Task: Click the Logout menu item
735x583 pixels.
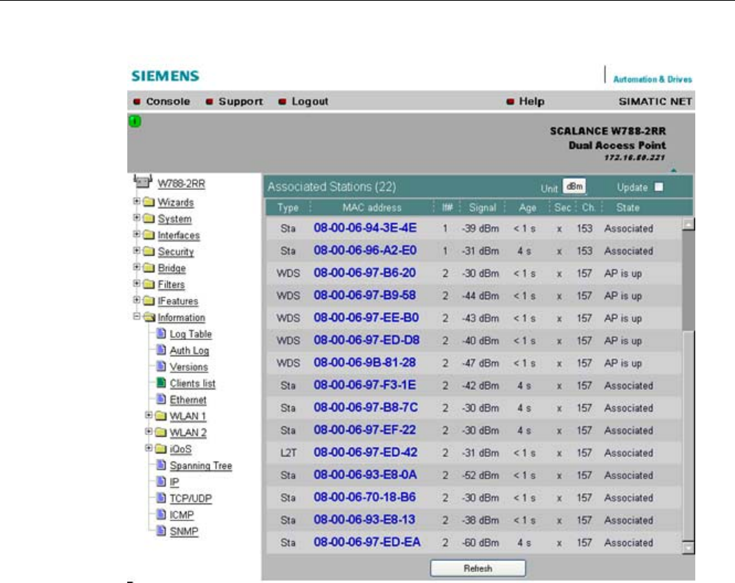Action: click(x=309, y=102)
